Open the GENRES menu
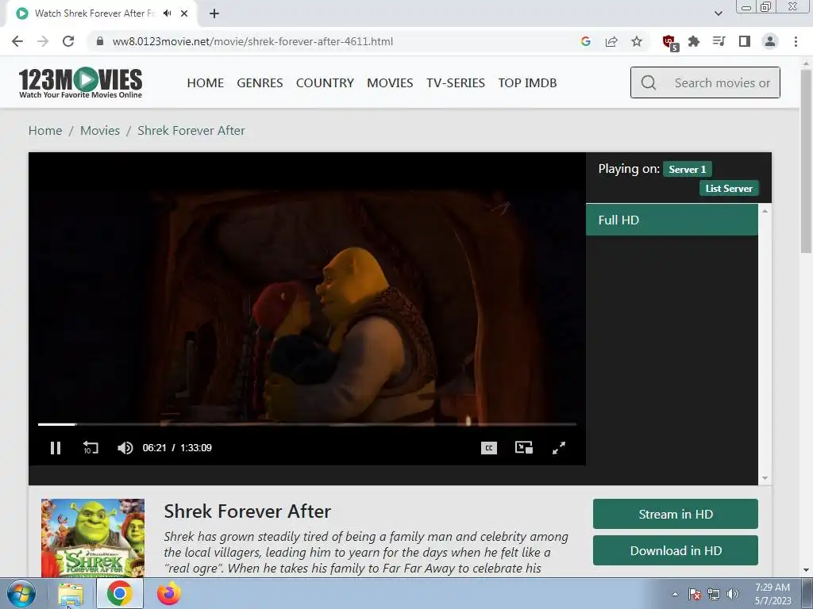813x609 pixels. [x=260, y=82]
